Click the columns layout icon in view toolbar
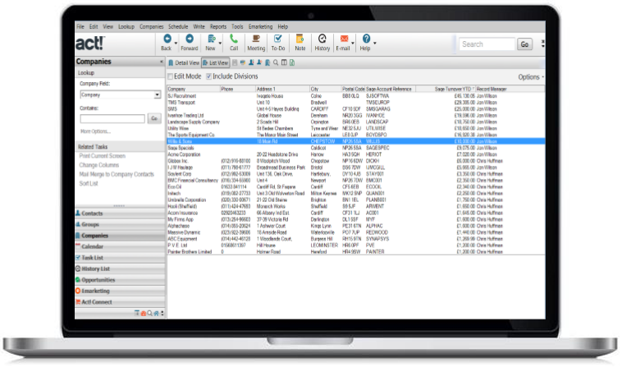This screenshot has height=367, width=622. click(x=284, y=62)
